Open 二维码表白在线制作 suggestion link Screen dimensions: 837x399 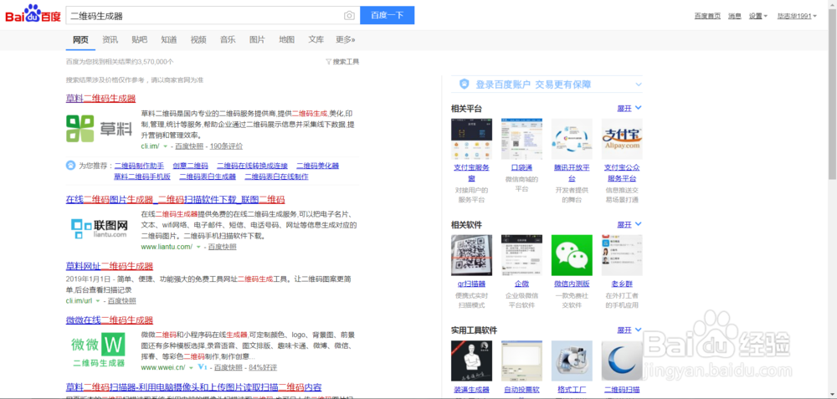pos(276,176)
